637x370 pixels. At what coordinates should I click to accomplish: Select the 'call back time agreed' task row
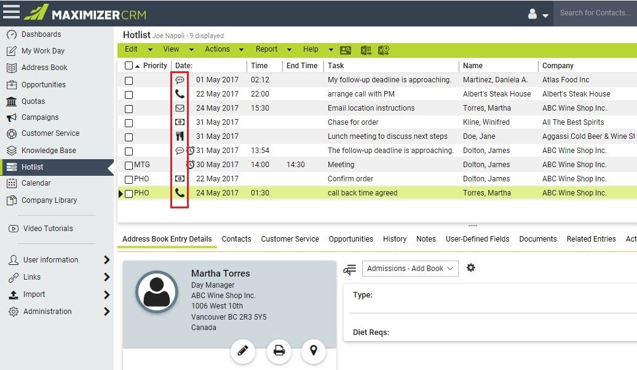(377, 193)
